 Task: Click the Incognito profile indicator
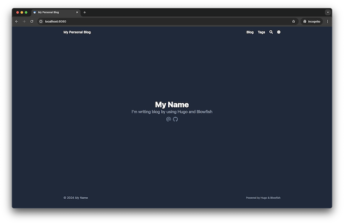tap(312, 22)
